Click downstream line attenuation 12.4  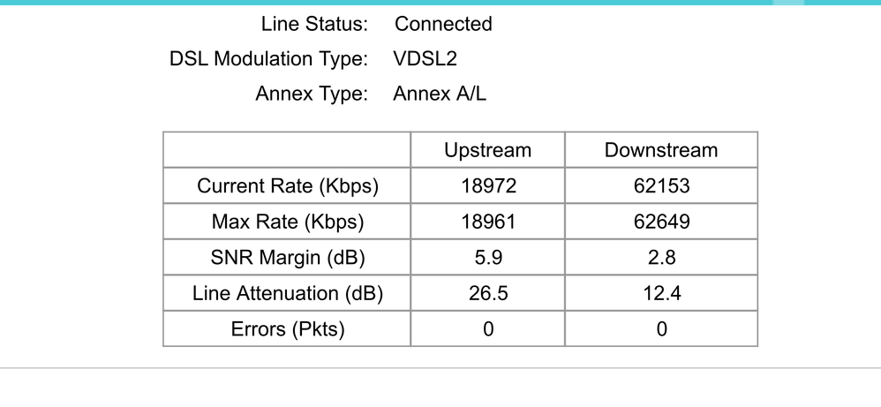pos(661,294)
